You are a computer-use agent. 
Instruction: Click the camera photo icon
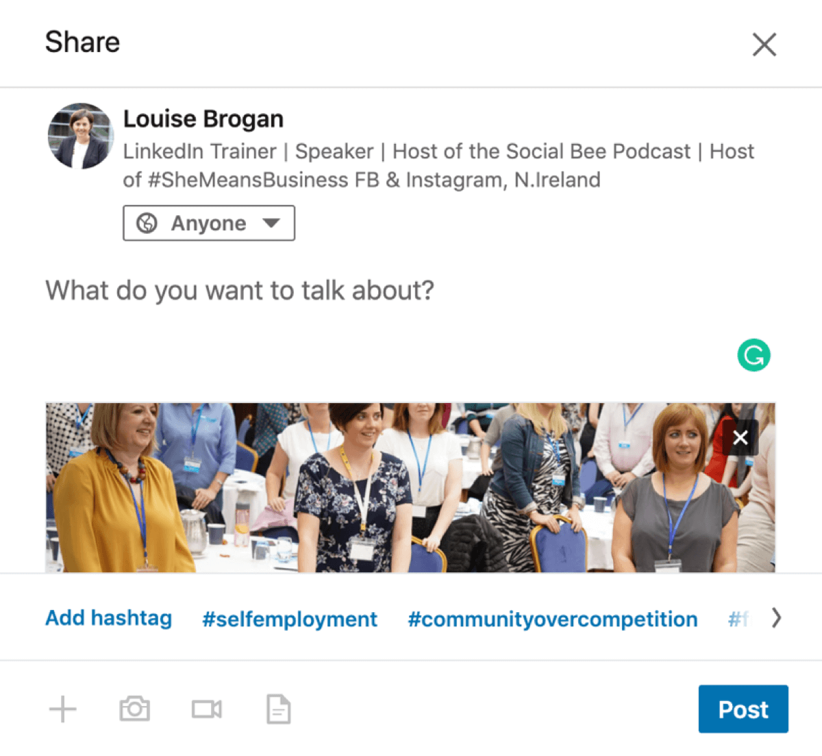(x=134, y=709)
